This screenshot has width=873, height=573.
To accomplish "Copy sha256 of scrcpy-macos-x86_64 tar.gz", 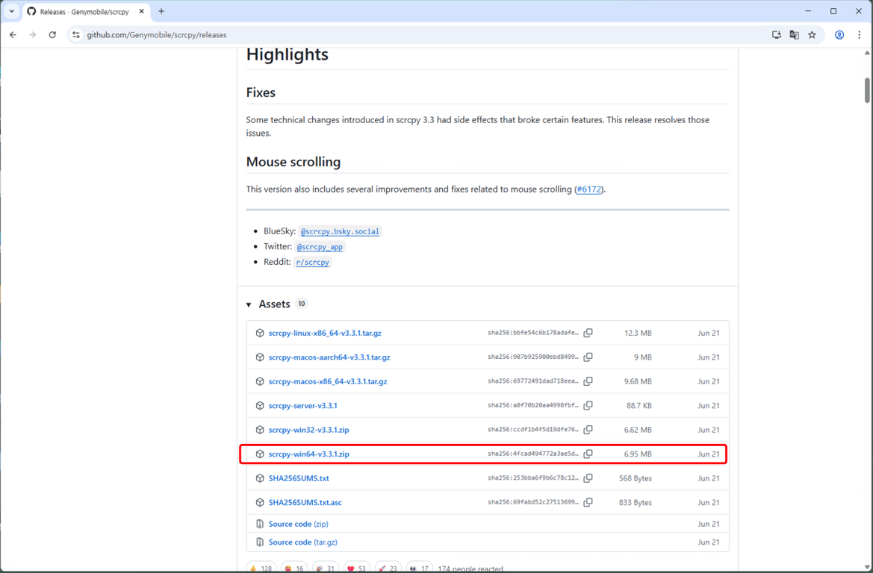I will pyautogui.click(x=588, y=381).
